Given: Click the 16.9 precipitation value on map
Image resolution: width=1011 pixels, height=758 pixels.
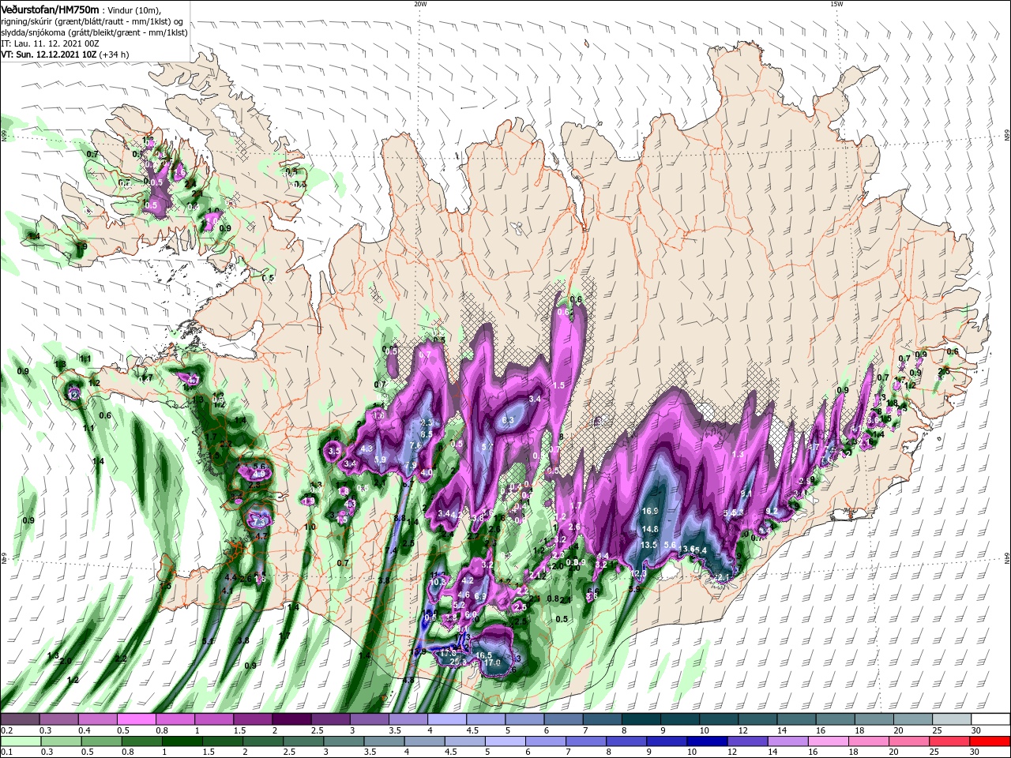Looking at the screenshot, I should click(x=650, y=512).
